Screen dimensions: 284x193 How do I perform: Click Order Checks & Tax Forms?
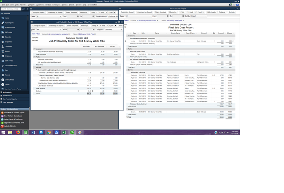[x=12, y=119]
